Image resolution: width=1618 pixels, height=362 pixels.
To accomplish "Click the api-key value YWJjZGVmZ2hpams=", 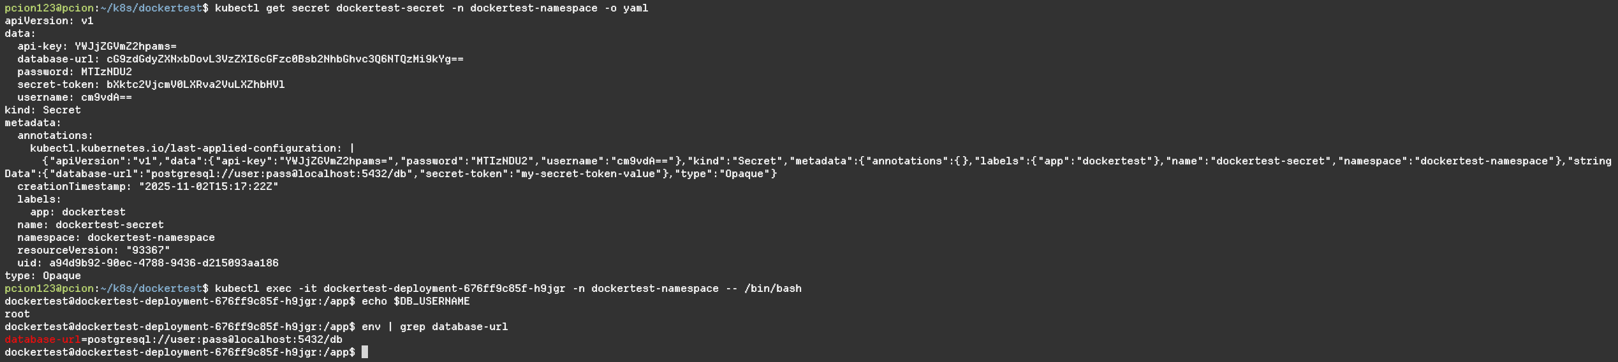I will (125, 47).
